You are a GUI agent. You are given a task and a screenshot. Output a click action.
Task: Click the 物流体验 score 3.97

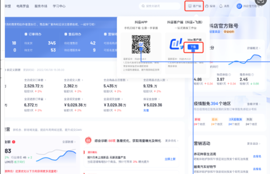220,80
